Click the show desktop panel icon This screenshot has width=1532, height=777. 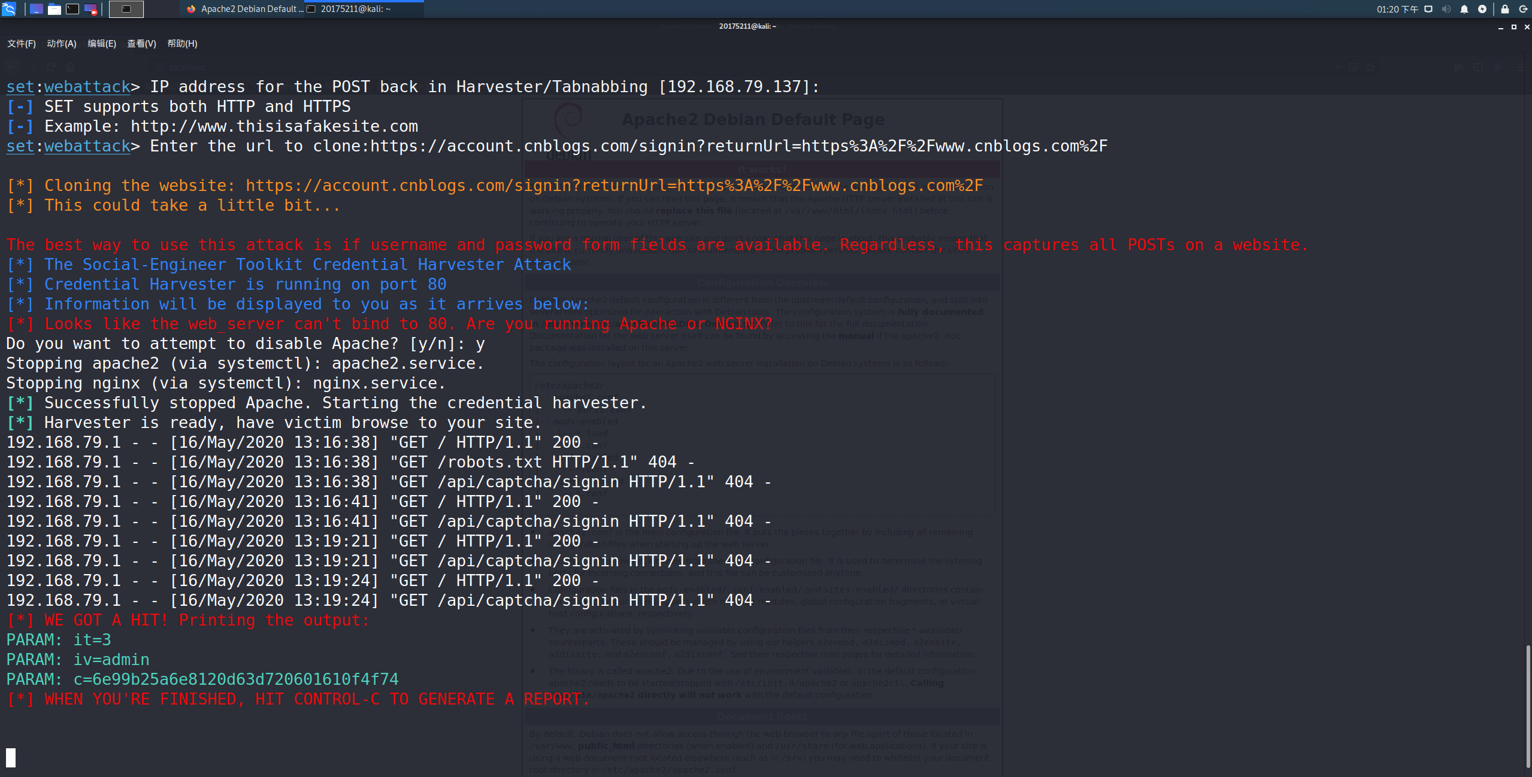[x=37, y=9]
